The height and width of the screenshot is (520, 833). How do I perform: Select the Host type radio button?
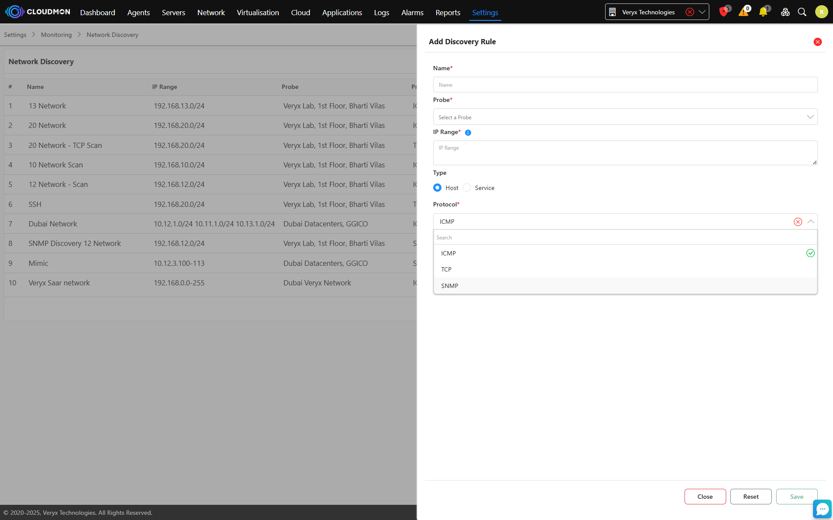click(x=438, y=188)
